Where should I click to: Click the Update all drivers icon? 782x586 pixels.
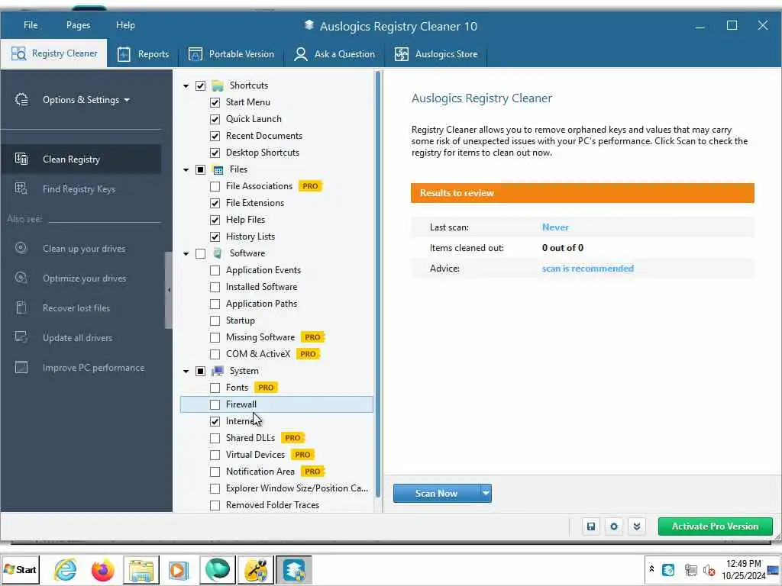pos(21,337)
